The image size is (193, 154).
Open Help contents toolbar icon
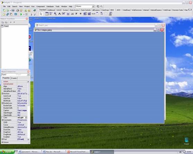pos(35,10)
